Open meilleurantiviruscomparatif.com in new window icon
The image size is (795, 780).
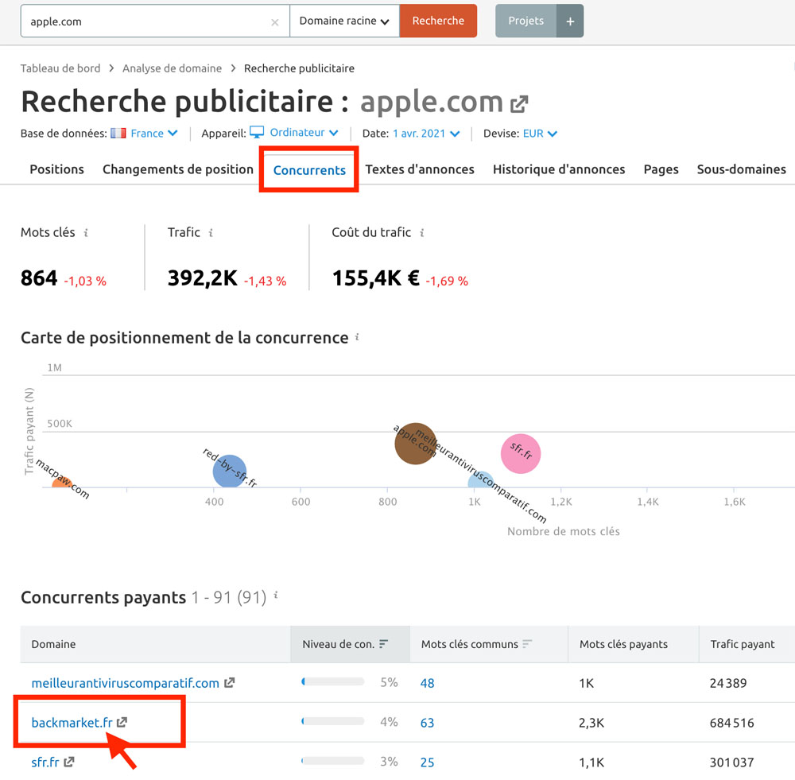point(230,683)
